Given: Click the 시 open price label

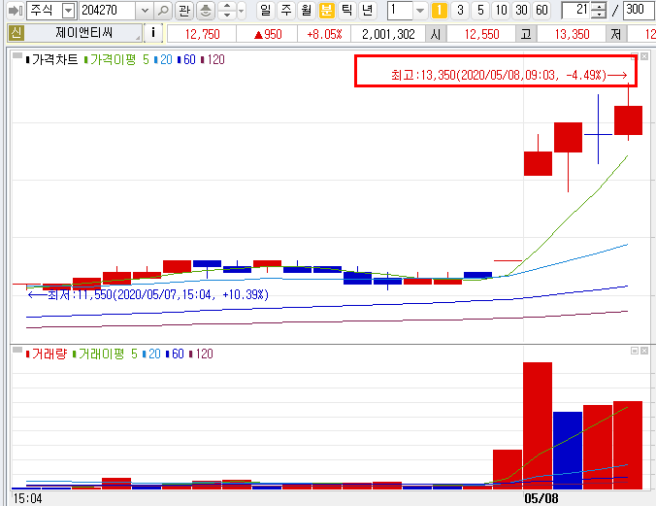Looking at the screenshot, I should [436, 34].
